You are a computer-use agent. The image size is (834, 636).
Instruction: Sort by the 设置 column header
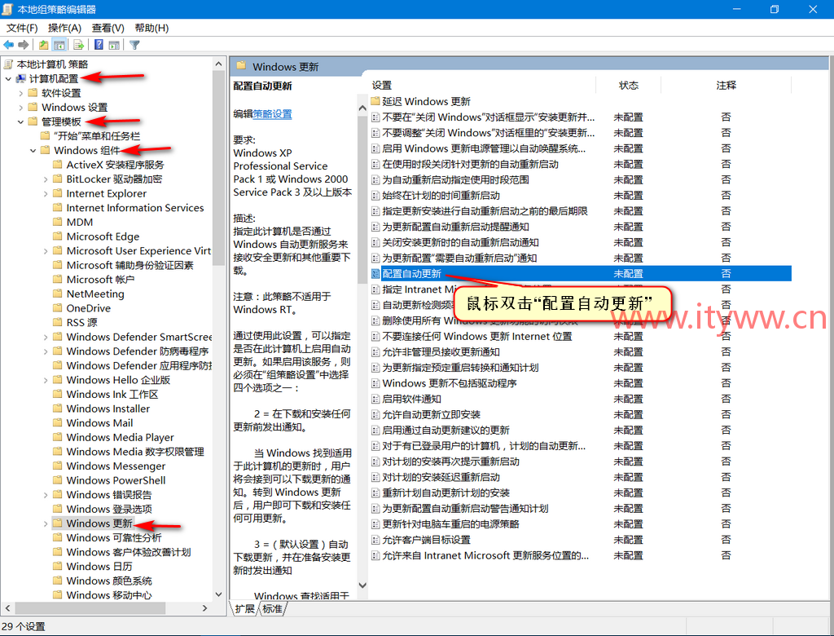381,86
